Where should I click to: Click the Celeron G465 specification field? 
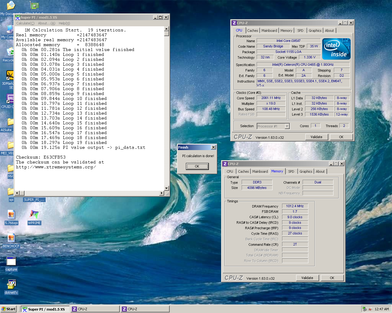point(303,64)
